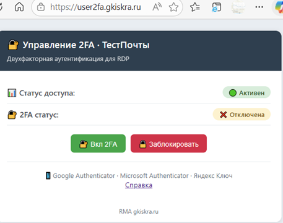Click the Двухфакторная аутентификация для RDP subtitle
283x223 pixels.
(68, 59)
